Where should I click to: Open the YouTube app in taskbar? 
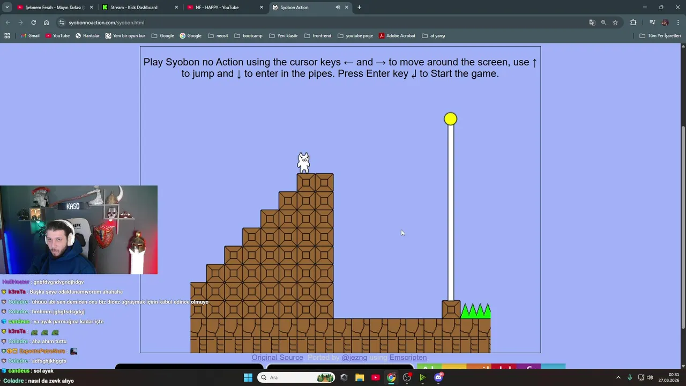(x=375, y=377)
